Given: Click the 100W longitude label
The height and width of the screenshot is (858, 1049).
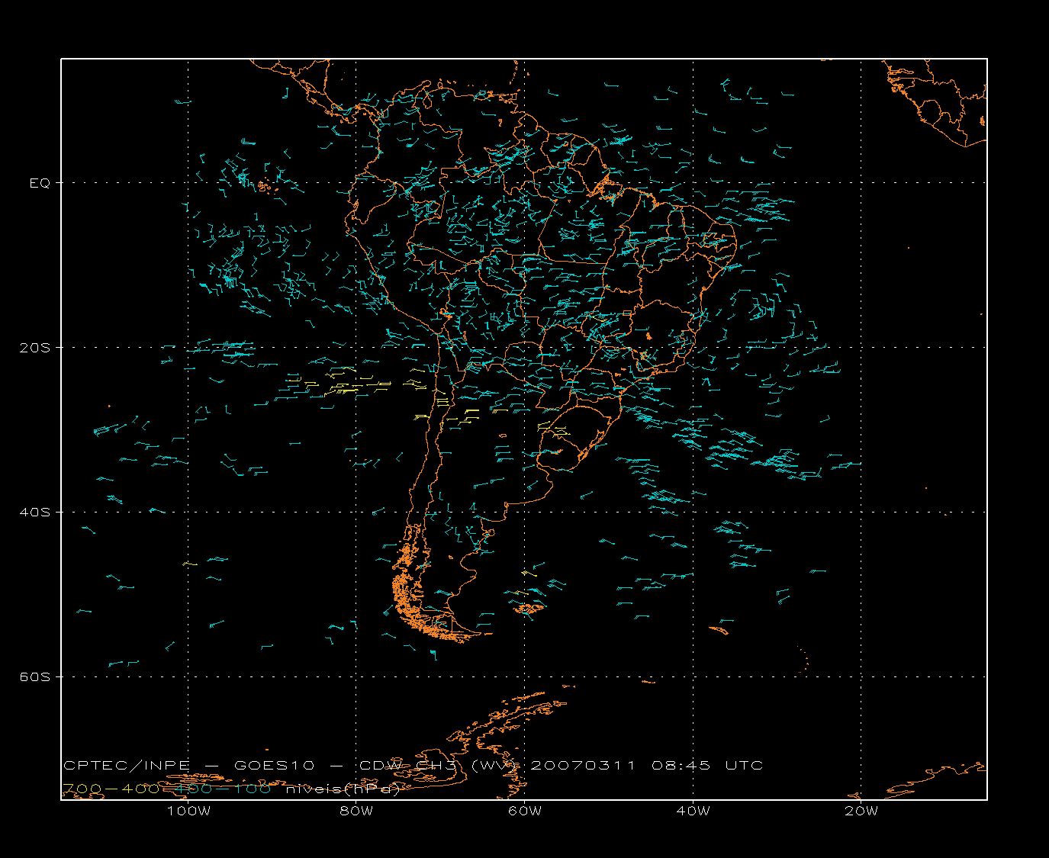Looking at the screenshot, I should (188, 811).
